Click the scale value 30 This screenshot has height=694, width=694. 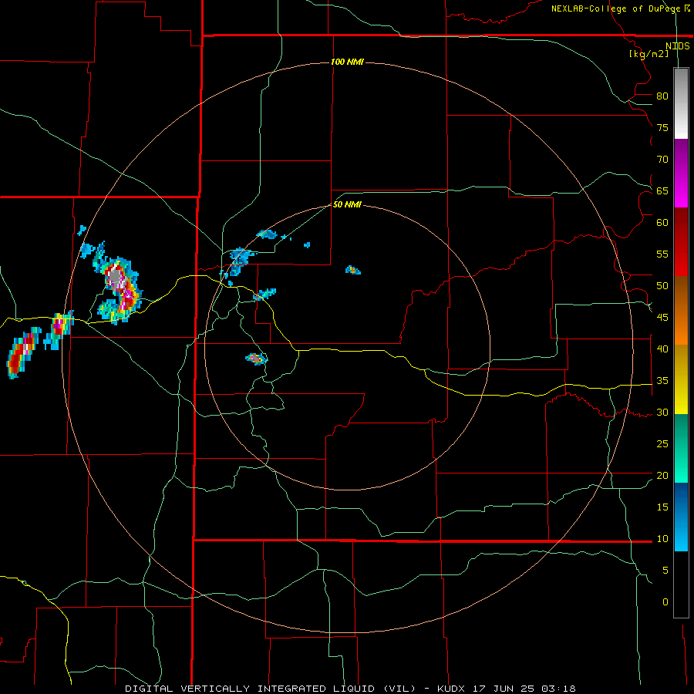[662, 412]
